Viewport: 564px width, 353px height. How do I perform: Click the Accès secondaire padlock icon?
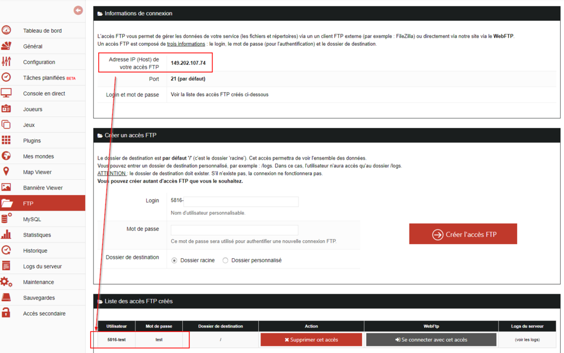pos(6,313)
